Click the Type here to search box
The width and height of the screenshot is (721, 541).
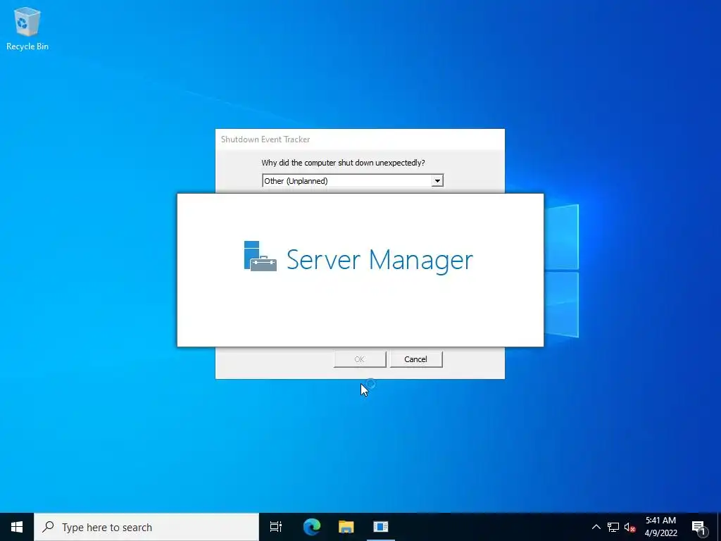click(x=146, y=527)
